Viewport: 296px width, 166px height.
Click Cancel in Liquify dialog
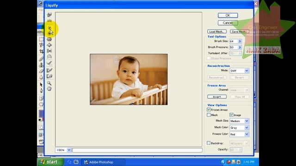[x=228, y=23]
